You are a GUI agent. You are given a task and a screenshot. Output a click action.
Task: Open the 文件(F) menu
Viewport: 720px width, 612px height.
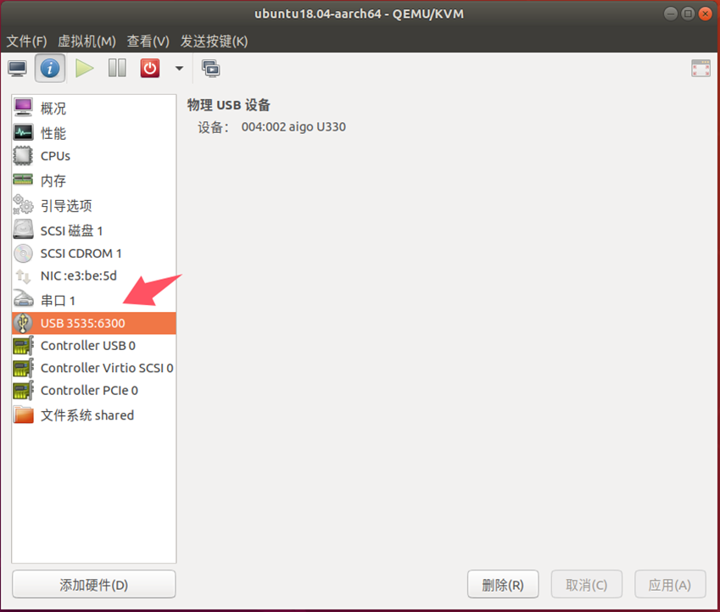[26, 42]
